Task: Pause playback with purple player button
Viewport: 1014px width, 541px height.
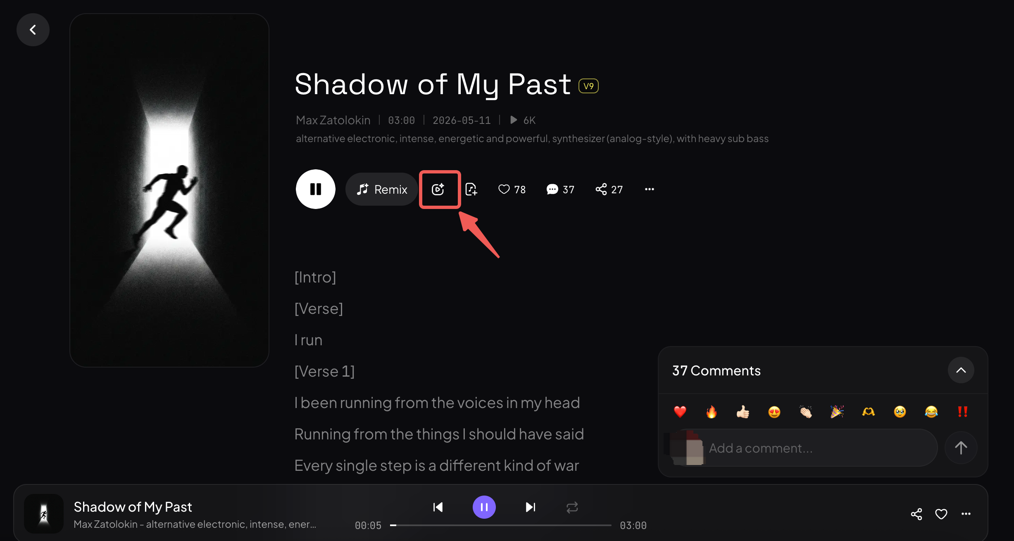Action: click(x=484, y=507)
